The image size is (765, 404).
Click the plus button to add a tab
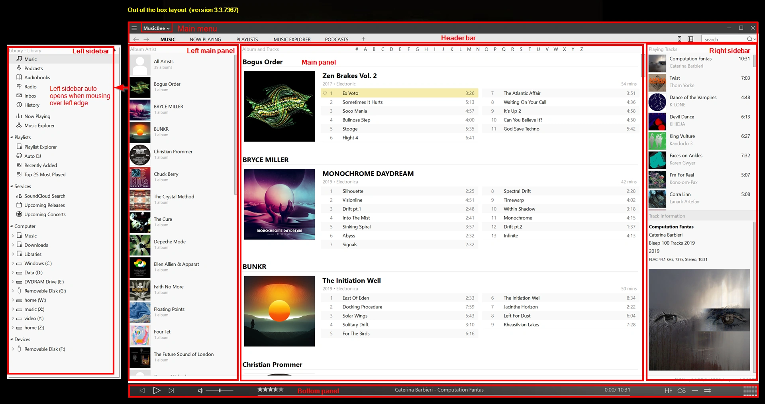pyautogui.click(x=363, y=39)
